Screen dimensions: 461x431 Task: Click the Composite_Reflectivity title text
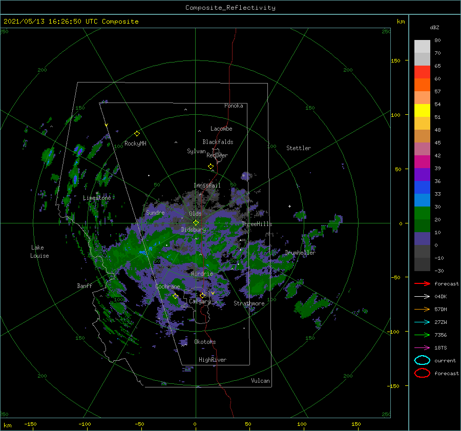point(230,8)
